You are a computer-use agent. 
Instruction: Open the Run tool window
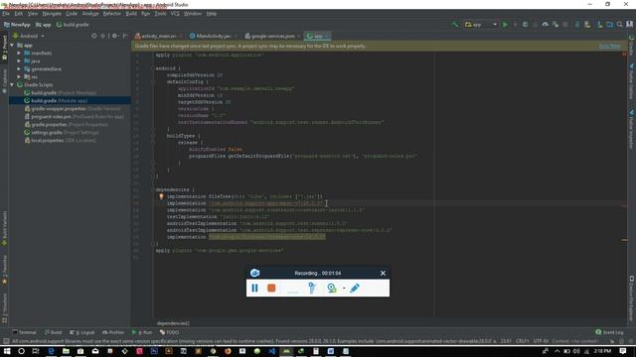coord(142,332)
